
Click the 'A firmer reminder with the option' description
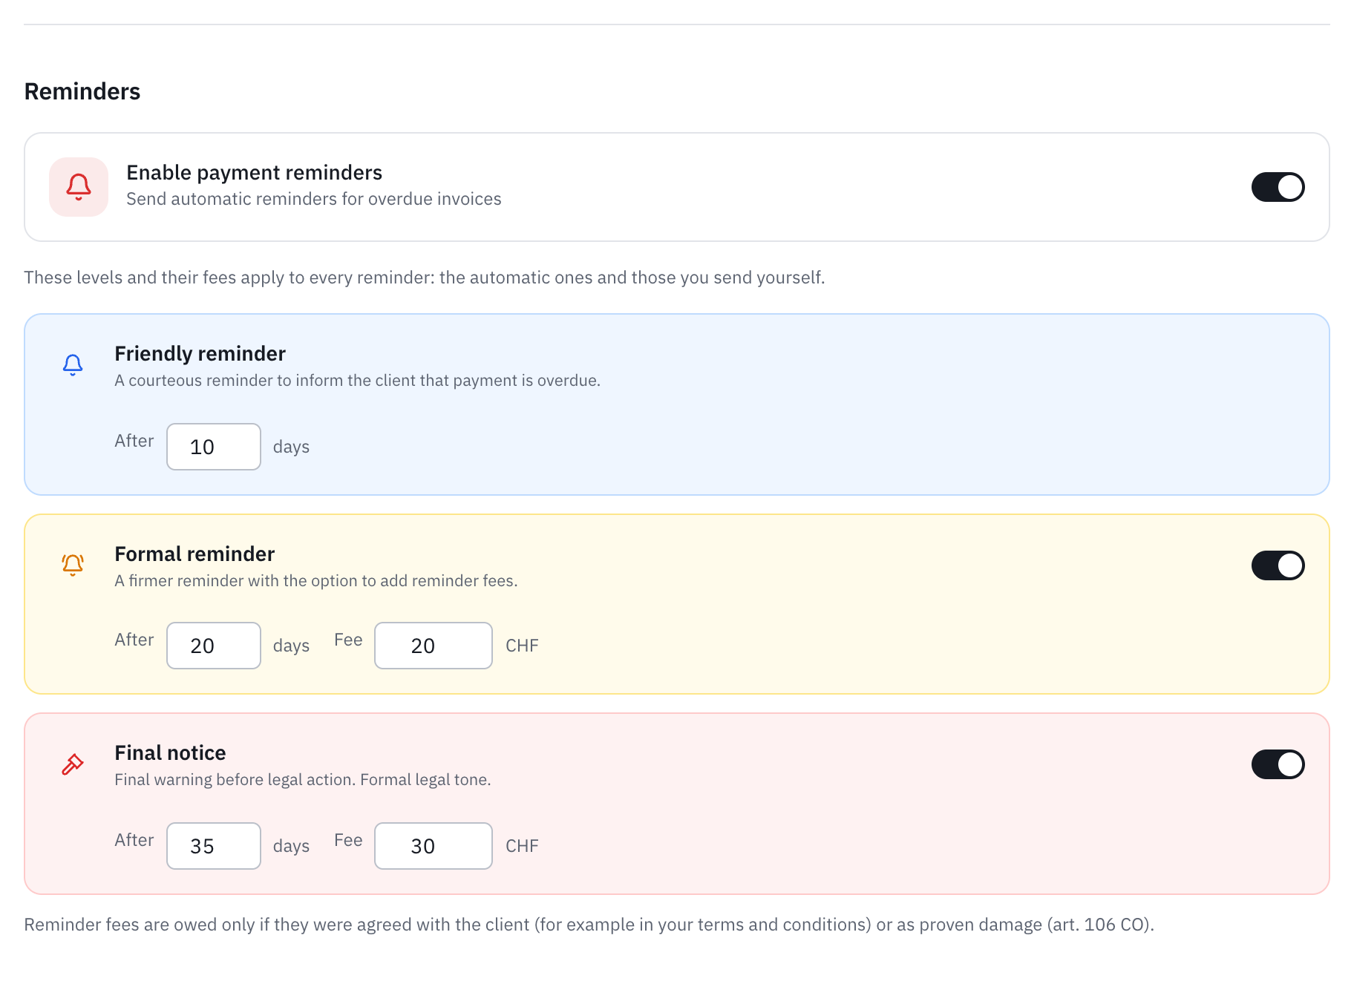(316, 580)
